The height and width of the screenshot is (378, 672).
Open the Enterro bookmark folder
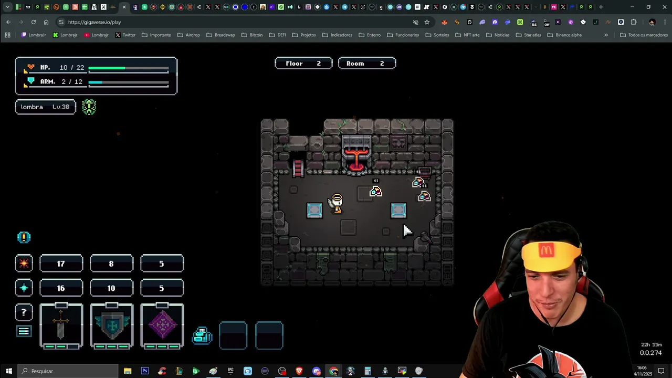click(x=370, y=35)
